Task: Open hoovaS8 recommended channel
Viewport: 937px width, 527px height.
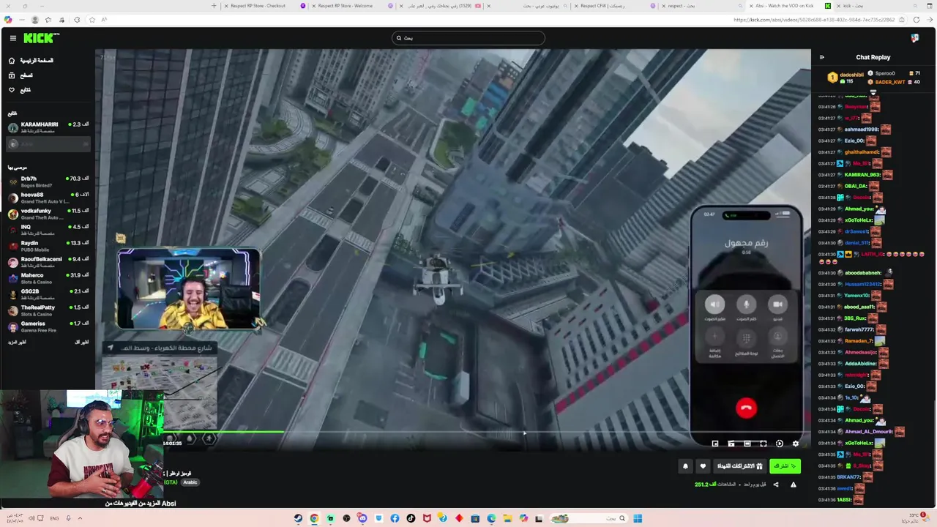Action: click(x=48, y=198)
